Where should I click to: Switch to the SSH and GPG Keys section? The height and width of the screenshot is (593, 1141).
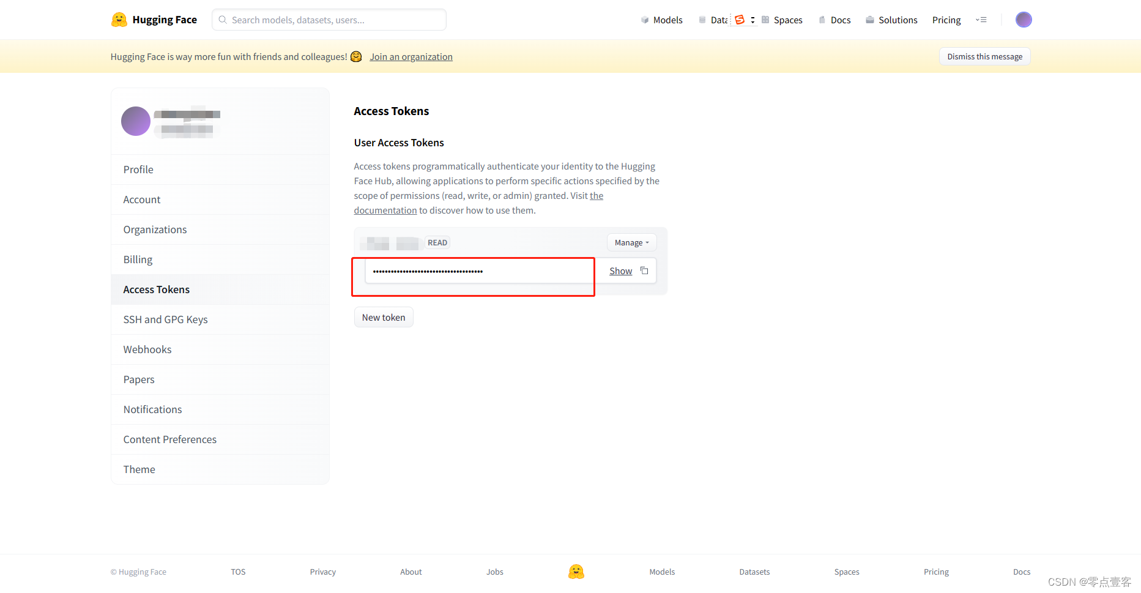pyautogui.click(x=165, y=319)
